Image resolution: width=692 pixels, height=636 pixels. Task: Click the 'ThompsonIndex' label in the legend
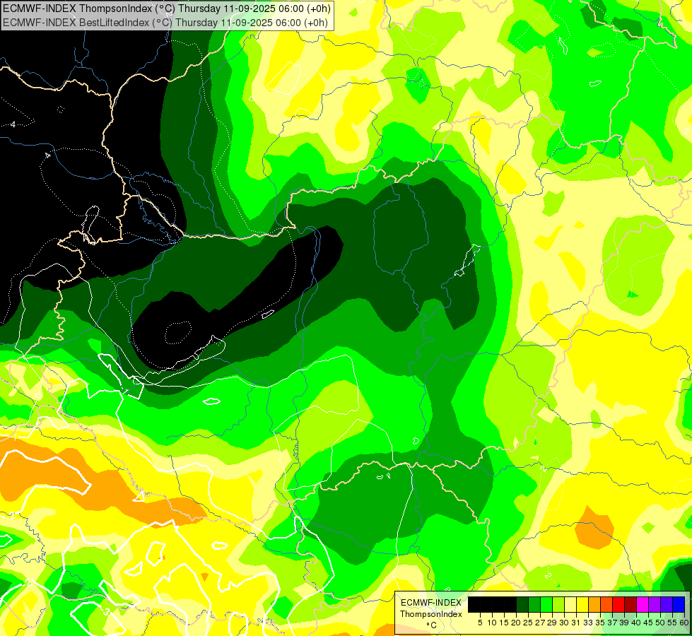click(431, 614)
